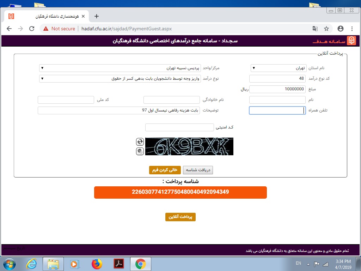Open Chrome three-dot menu
The height and width of the screenshot is (271, 361).
(352, 29)
